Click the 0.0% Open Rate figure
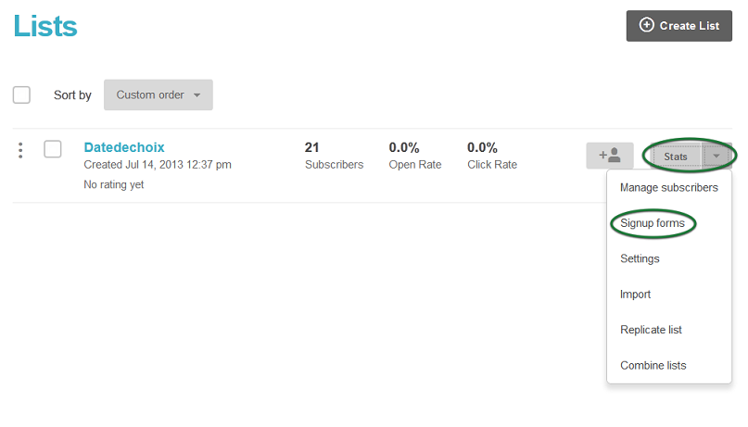 pyautogui.click(x=415, y=156)
